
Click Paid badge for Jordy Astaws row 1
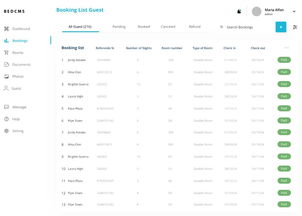(x=284, y=60)
